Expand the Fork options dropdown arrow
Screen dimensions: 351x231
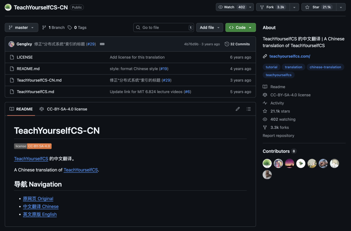pos(294,7)
